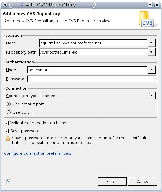Select the Use port radio button
The width and height of the screenshot is (162, 192).
pyautogui.click(x=9, y=112)
